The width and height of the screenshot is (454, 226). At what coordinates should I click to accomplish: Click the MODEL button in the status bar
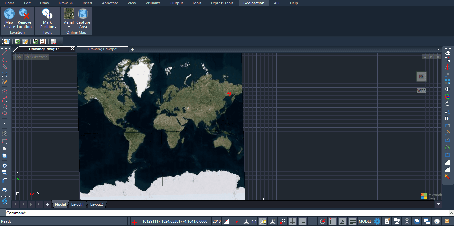click(x=365, y=221)
